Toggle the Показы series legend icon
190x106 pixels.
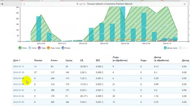pos(63,48)
